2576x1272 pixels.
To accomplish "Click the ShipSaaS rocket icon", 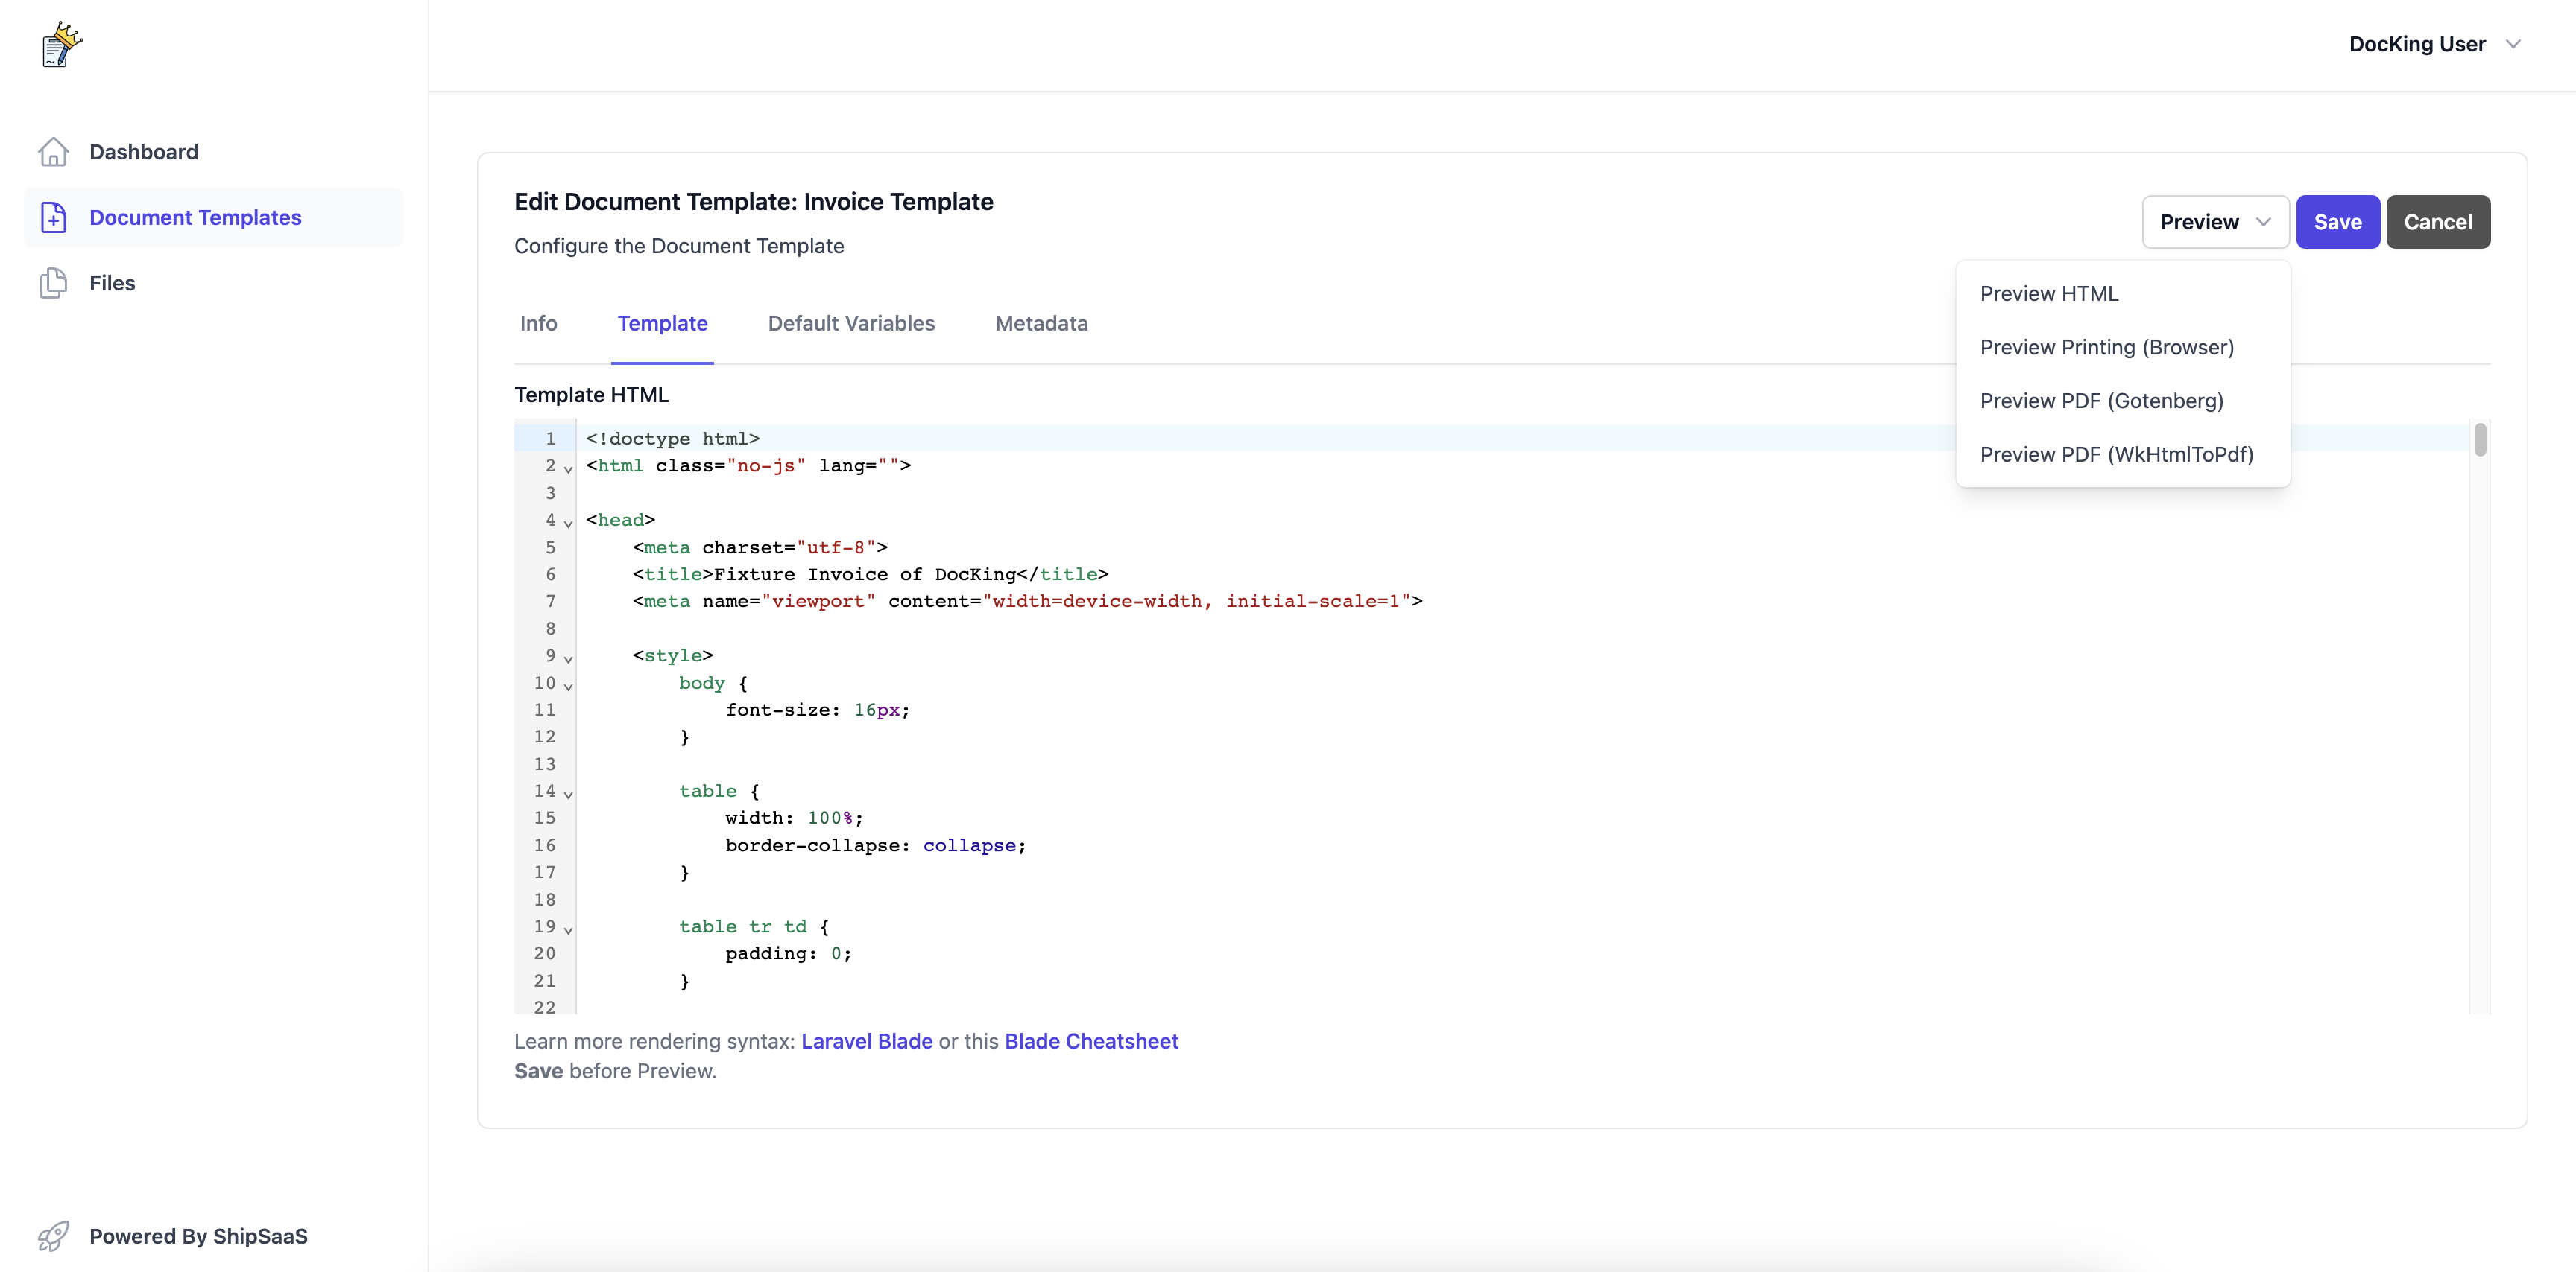I will (53, 1236).
